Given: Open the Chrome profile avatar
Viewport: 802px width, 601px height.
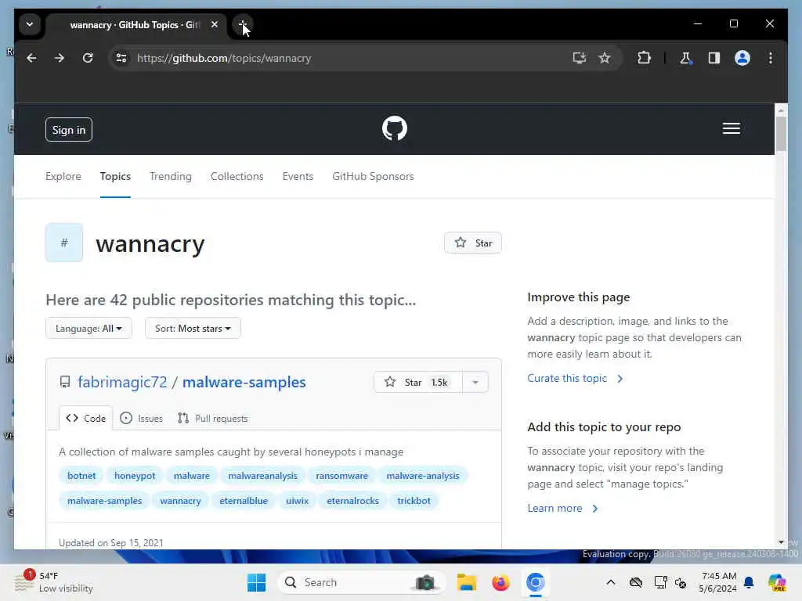Looking at the screenshot, I should [742, 58].
